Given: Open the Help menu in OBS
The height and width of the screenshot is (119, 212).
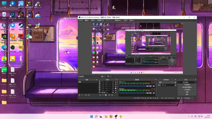Looking at the screenshot, I should pyautogui.click(x=131, y=20).
